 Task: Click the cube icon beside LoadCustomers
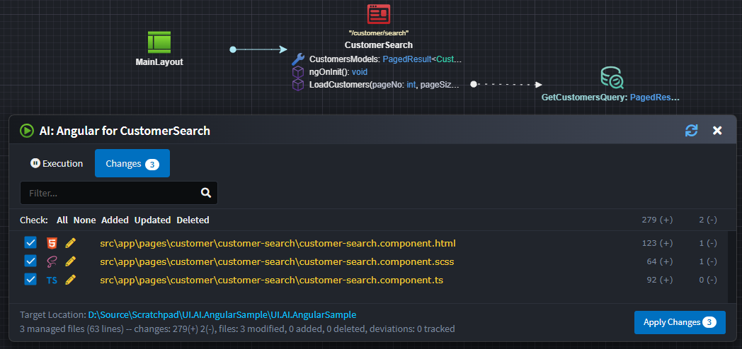click(298, 85)
